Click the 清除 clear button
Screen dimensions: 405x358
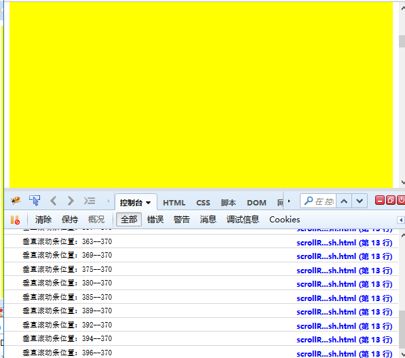[43, 220]
